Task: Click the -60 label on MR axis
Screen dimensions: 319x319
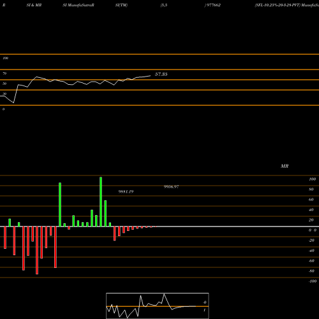Action: [x=311, y=261]
